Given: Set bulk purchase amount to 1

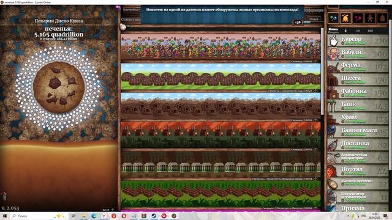Looking at the screenshot, I should coord(345,31).
